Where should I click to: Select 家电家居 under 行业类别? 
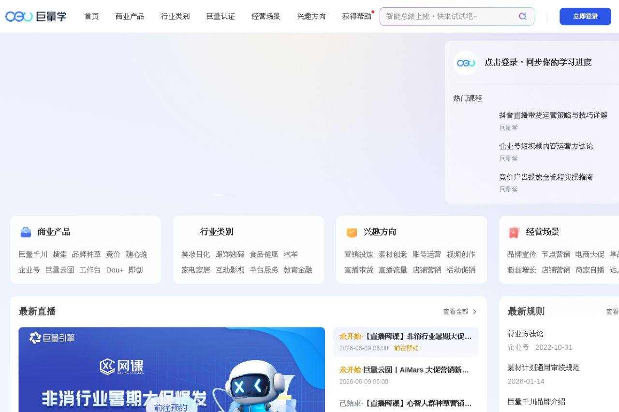coord(196,270)
